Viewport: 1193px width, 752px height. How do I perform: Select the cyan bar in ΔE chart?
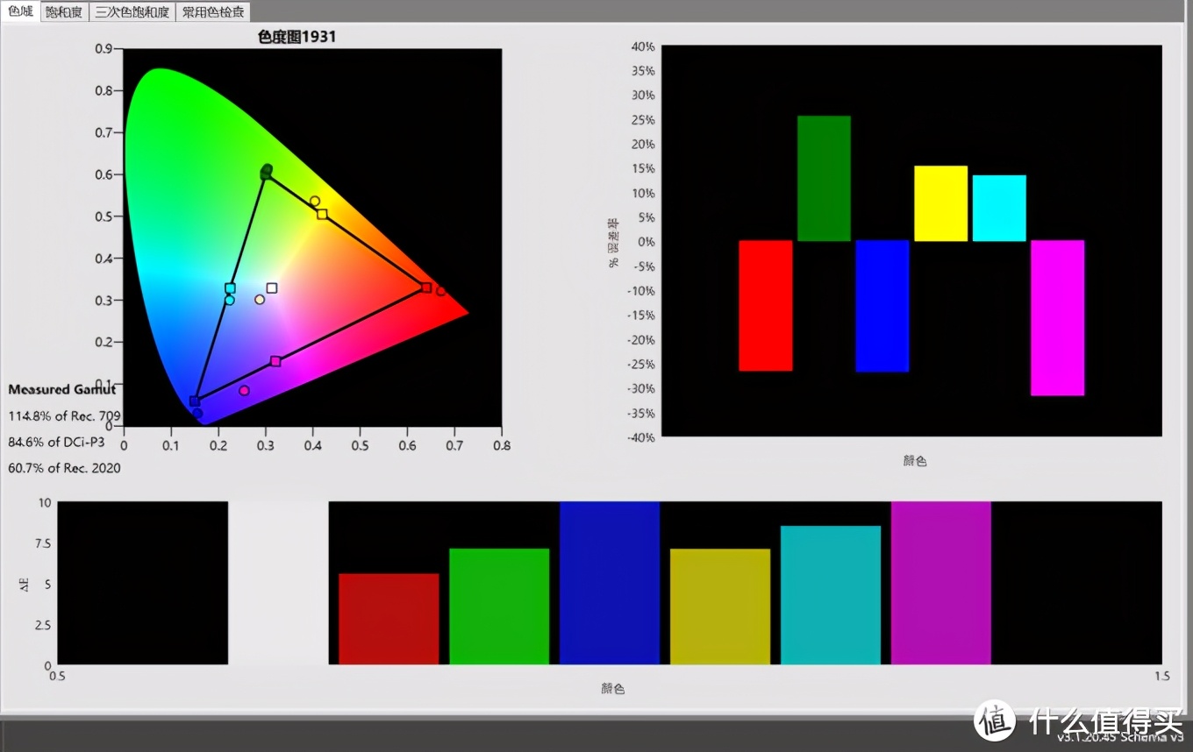pos(830,594)
